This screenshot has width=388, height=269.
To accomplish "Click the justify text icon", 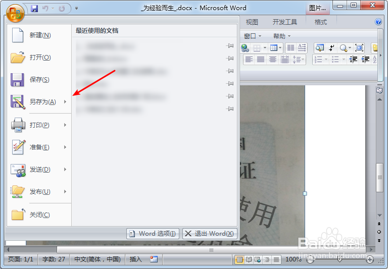I will 261,60.
